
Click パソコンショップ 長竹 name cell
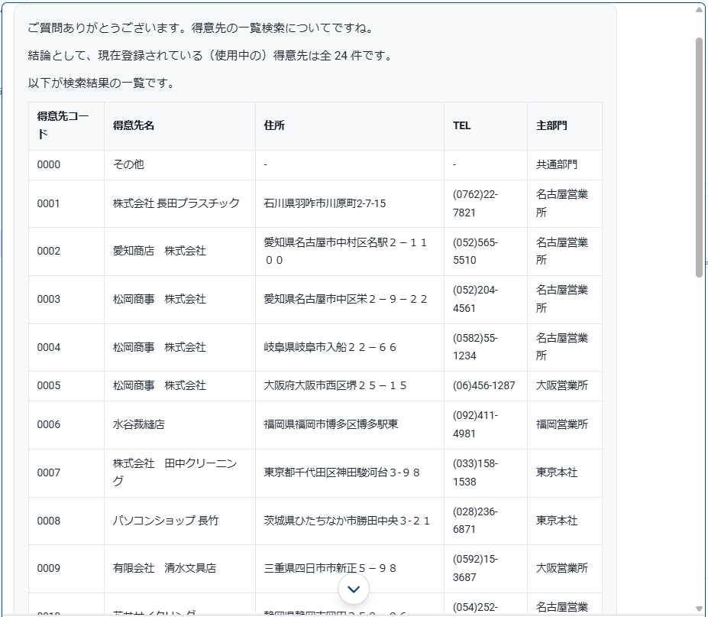pyautogui.click(x=179, y=521)
